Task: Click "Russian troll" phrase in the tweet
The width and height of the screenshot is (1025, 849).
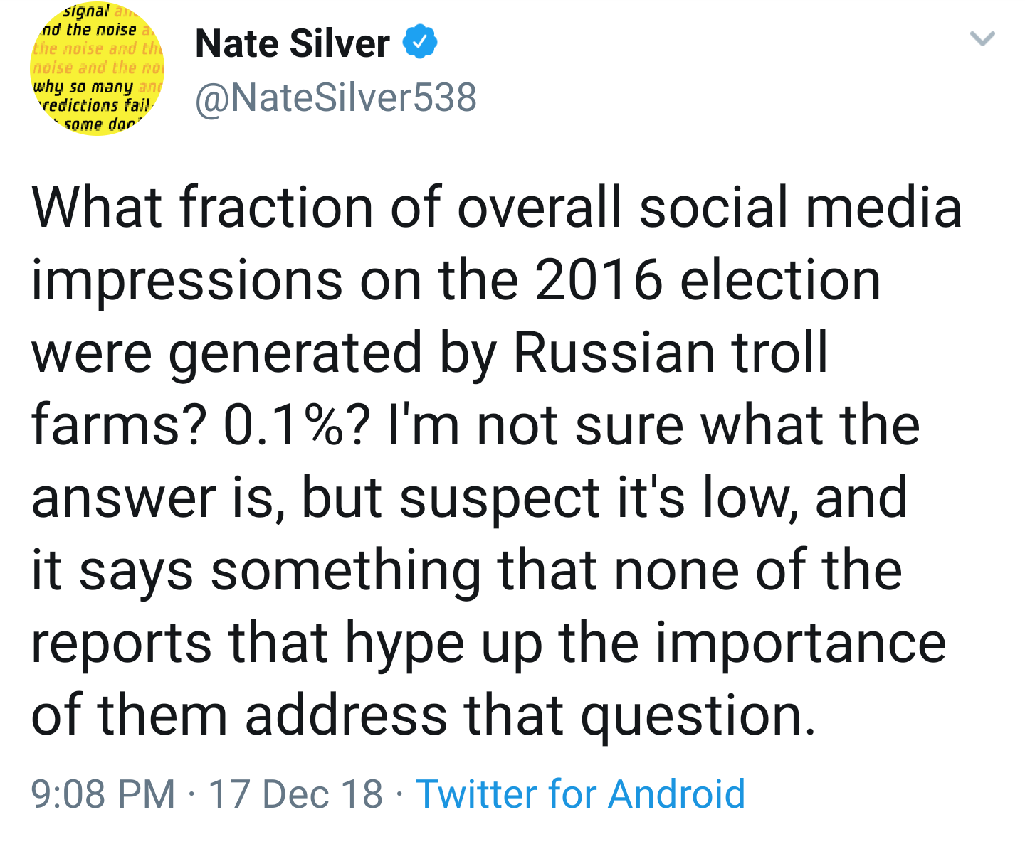Action: (x=671, y=353)
